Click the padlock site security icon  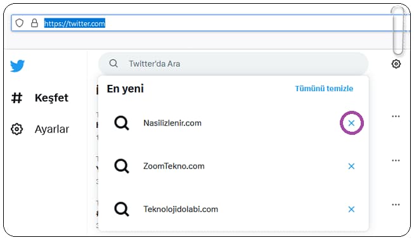point(34,23)
